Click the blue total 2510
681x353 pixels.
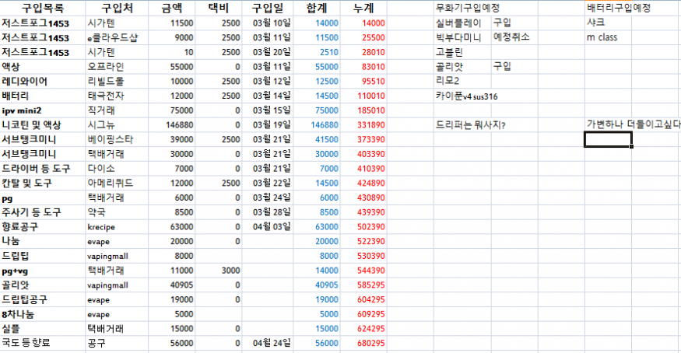tap(317, 52)
